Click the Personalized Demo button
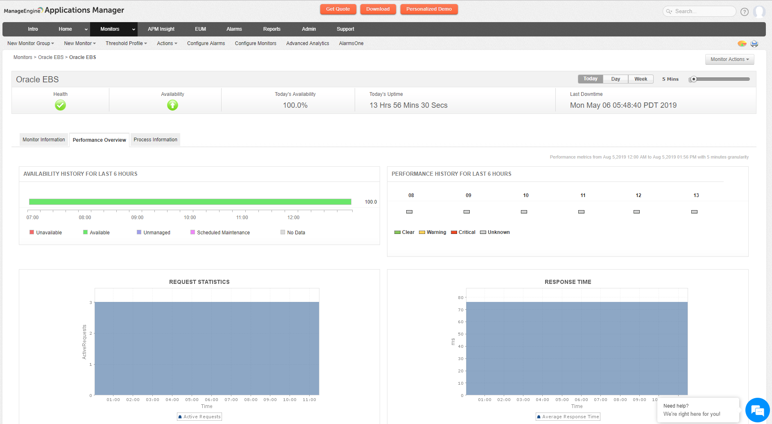The width and height of the screenshot is (772, 424). pyautogui.click(x=429, y=9)
